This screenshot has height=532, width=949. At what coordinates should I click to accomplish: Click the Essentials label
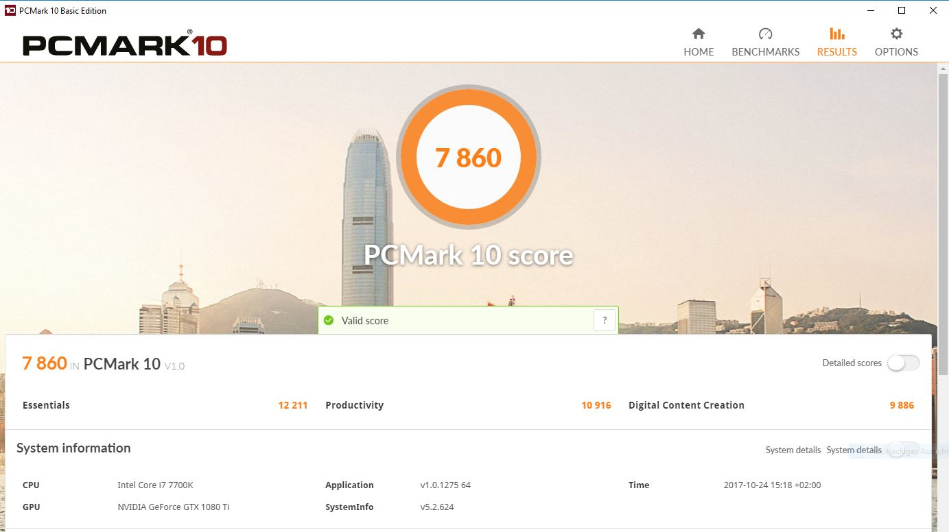[x=46, y=405]
